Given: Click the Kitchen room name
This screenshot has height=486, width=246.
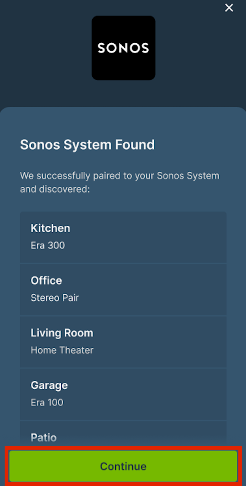Looking at the screenshot, I should coord(50,228).
